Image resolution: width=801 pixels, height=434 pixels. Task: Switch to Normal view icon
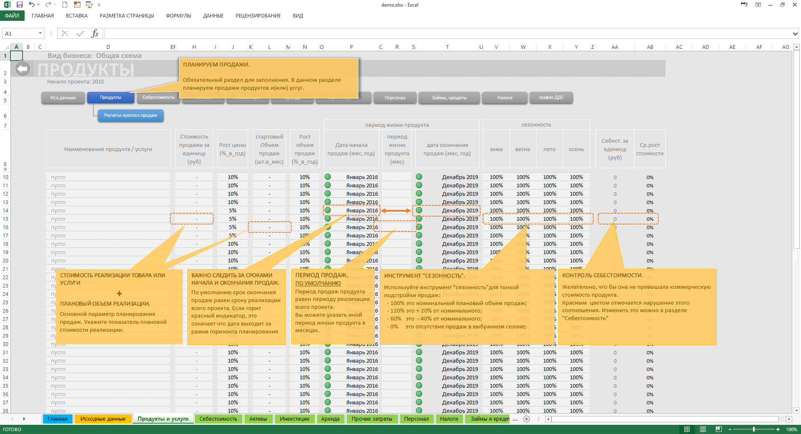pos(687,429)
